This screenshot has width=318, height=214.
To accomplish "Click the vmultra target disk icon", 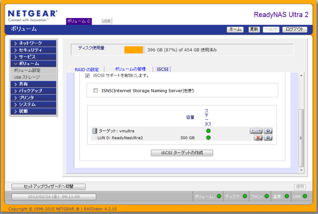I will (95, 131).
